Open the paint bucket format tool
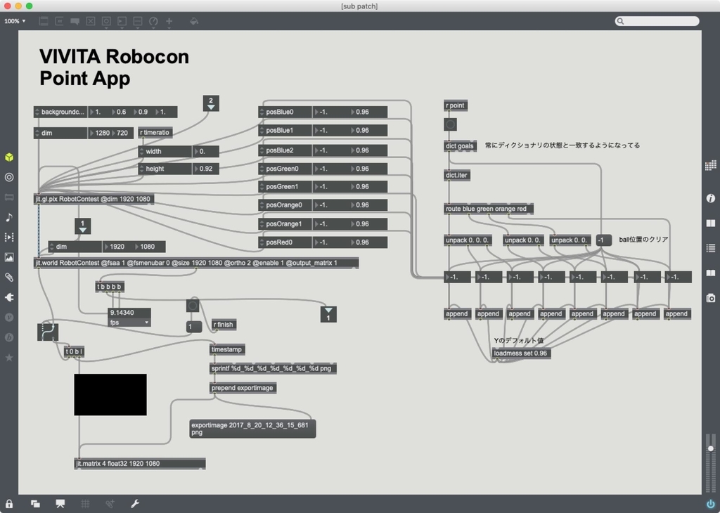Viewport: 720px width, 513px height. [x=194, y=21]
